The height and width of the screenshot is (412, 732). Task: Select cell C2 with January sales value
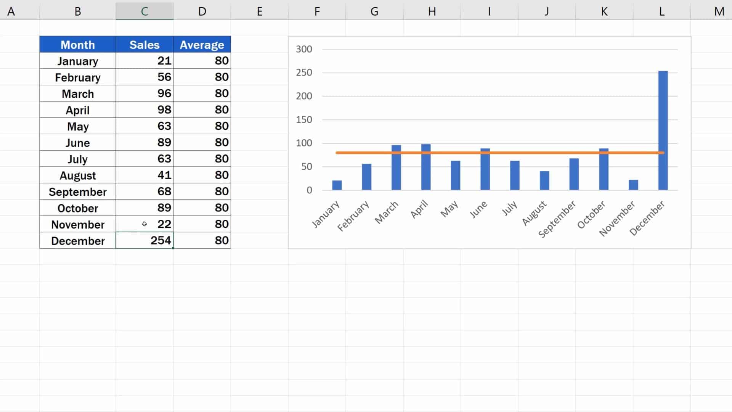point(145,60)
